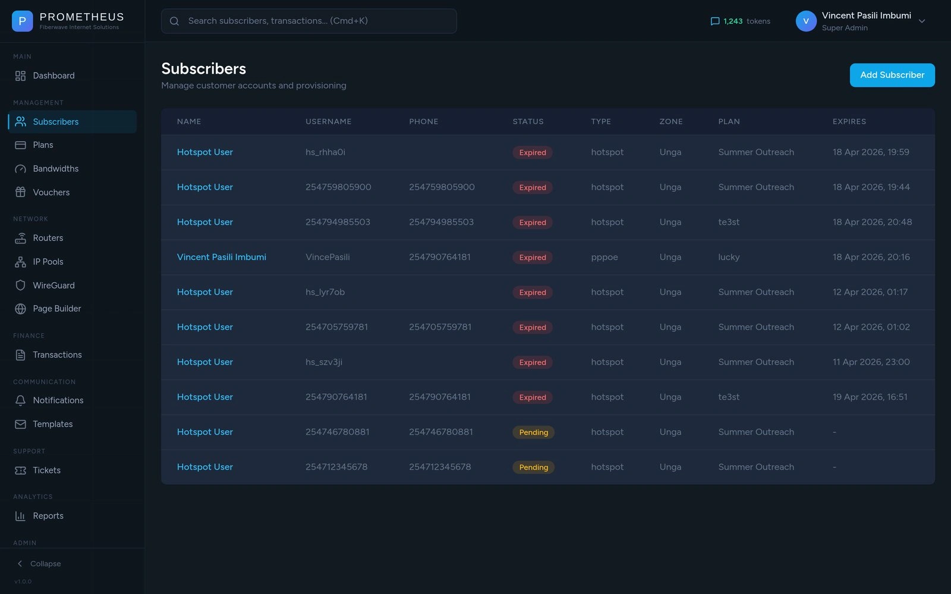Screen dimensions: 951x594
Task: Click the user avatar V circle
Action: click(806, 21)
